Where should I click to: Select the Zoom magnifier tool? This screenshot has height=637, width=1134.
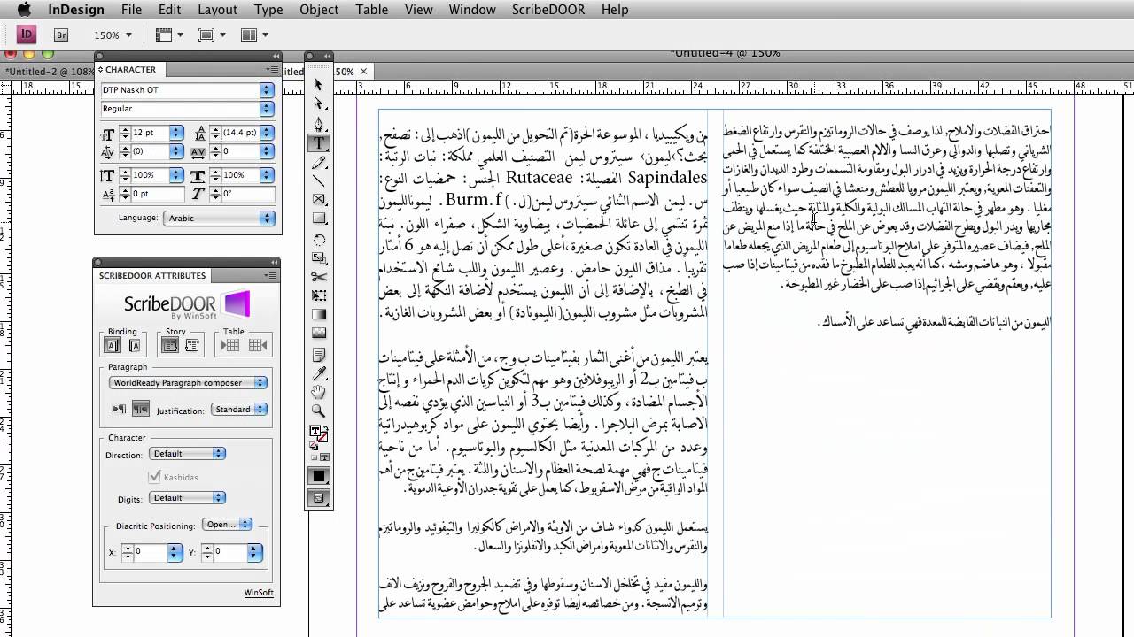pyautogui.click(x=319, y=411)
